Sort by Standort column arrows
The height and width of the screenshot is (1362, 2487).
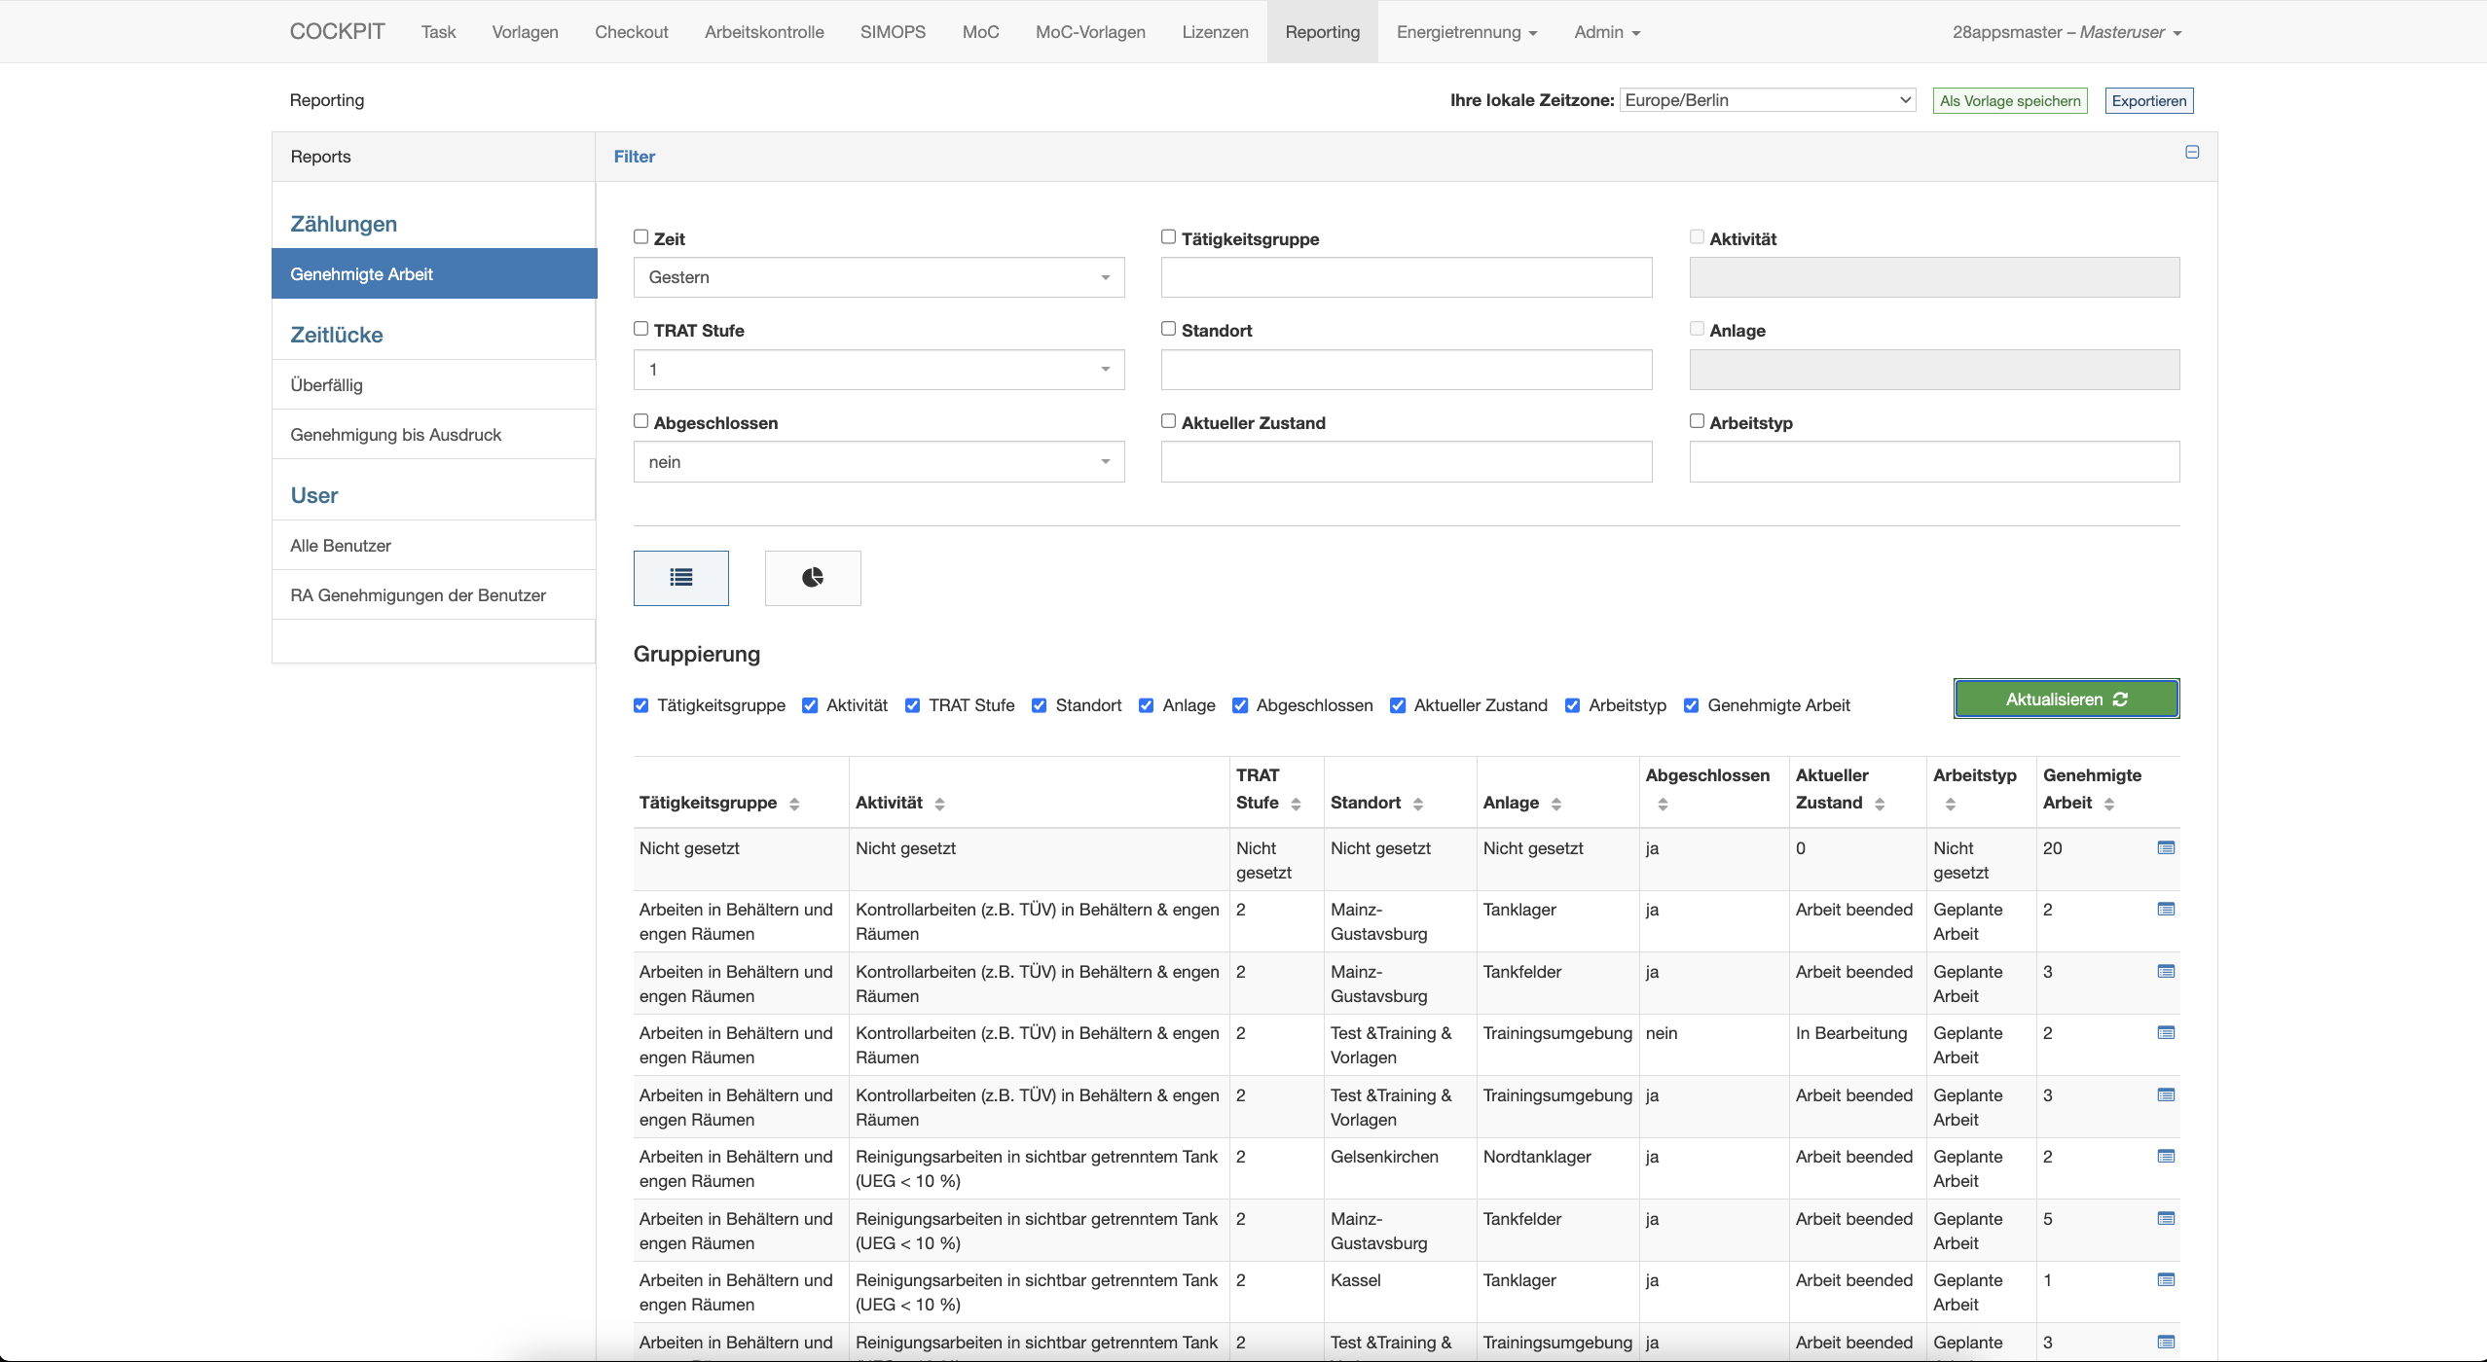[1418, 804]
